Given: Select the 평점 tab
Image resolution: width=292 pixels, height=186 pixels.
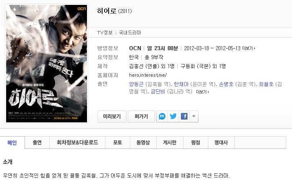Looking at the screenshot, I should (x=196, y=142).
